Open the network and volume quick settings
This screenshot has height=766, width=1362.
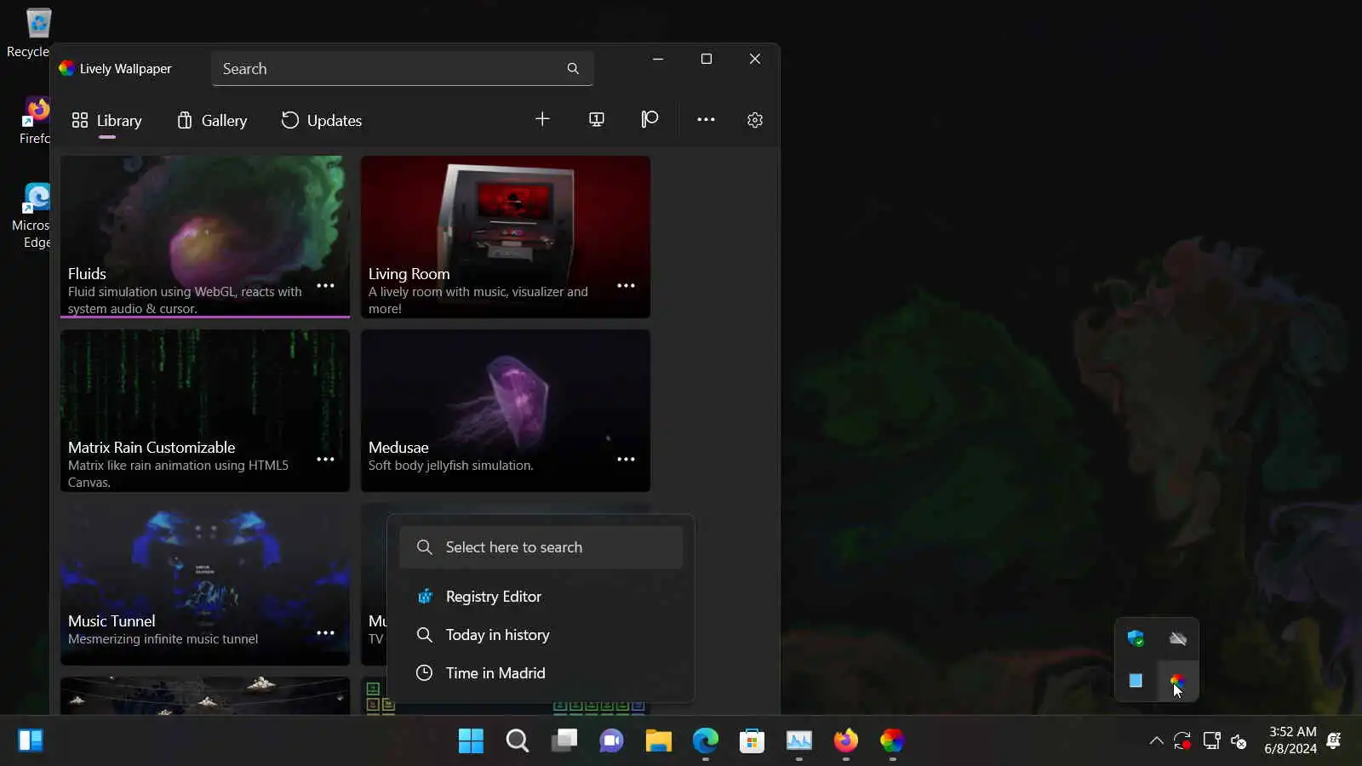coord(1239,741)
